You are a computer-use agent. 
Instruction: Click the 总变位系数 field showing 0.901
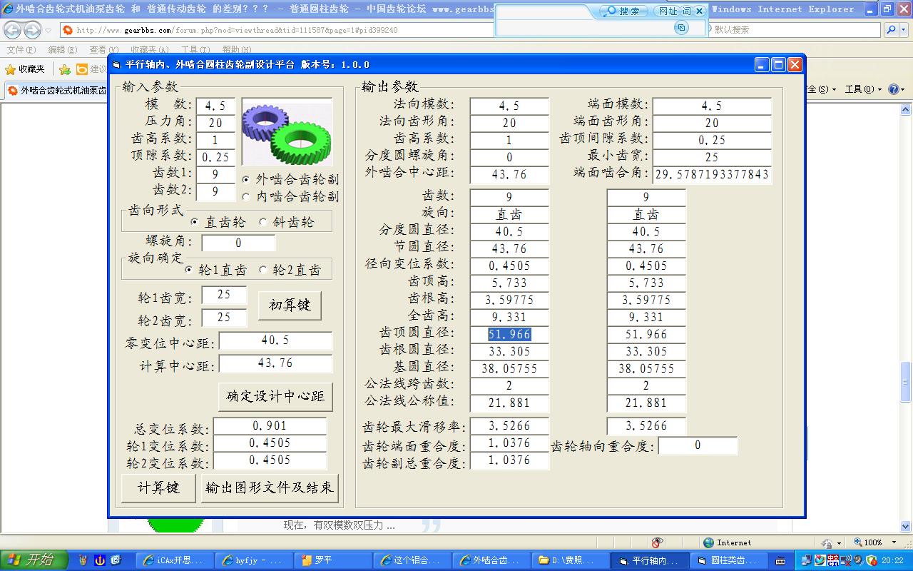pyautogui.click(x=270, y=426)
